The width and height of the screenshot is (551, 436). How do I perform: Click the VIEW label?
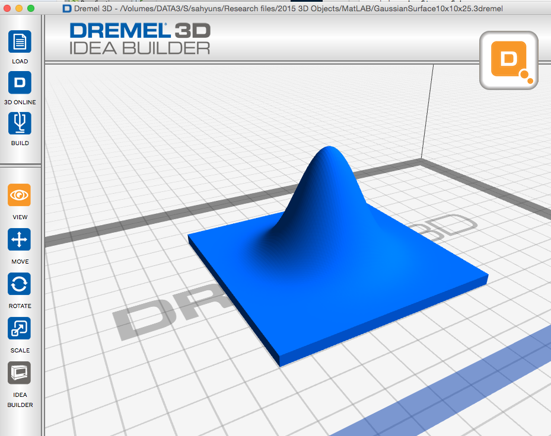(20, 217)
